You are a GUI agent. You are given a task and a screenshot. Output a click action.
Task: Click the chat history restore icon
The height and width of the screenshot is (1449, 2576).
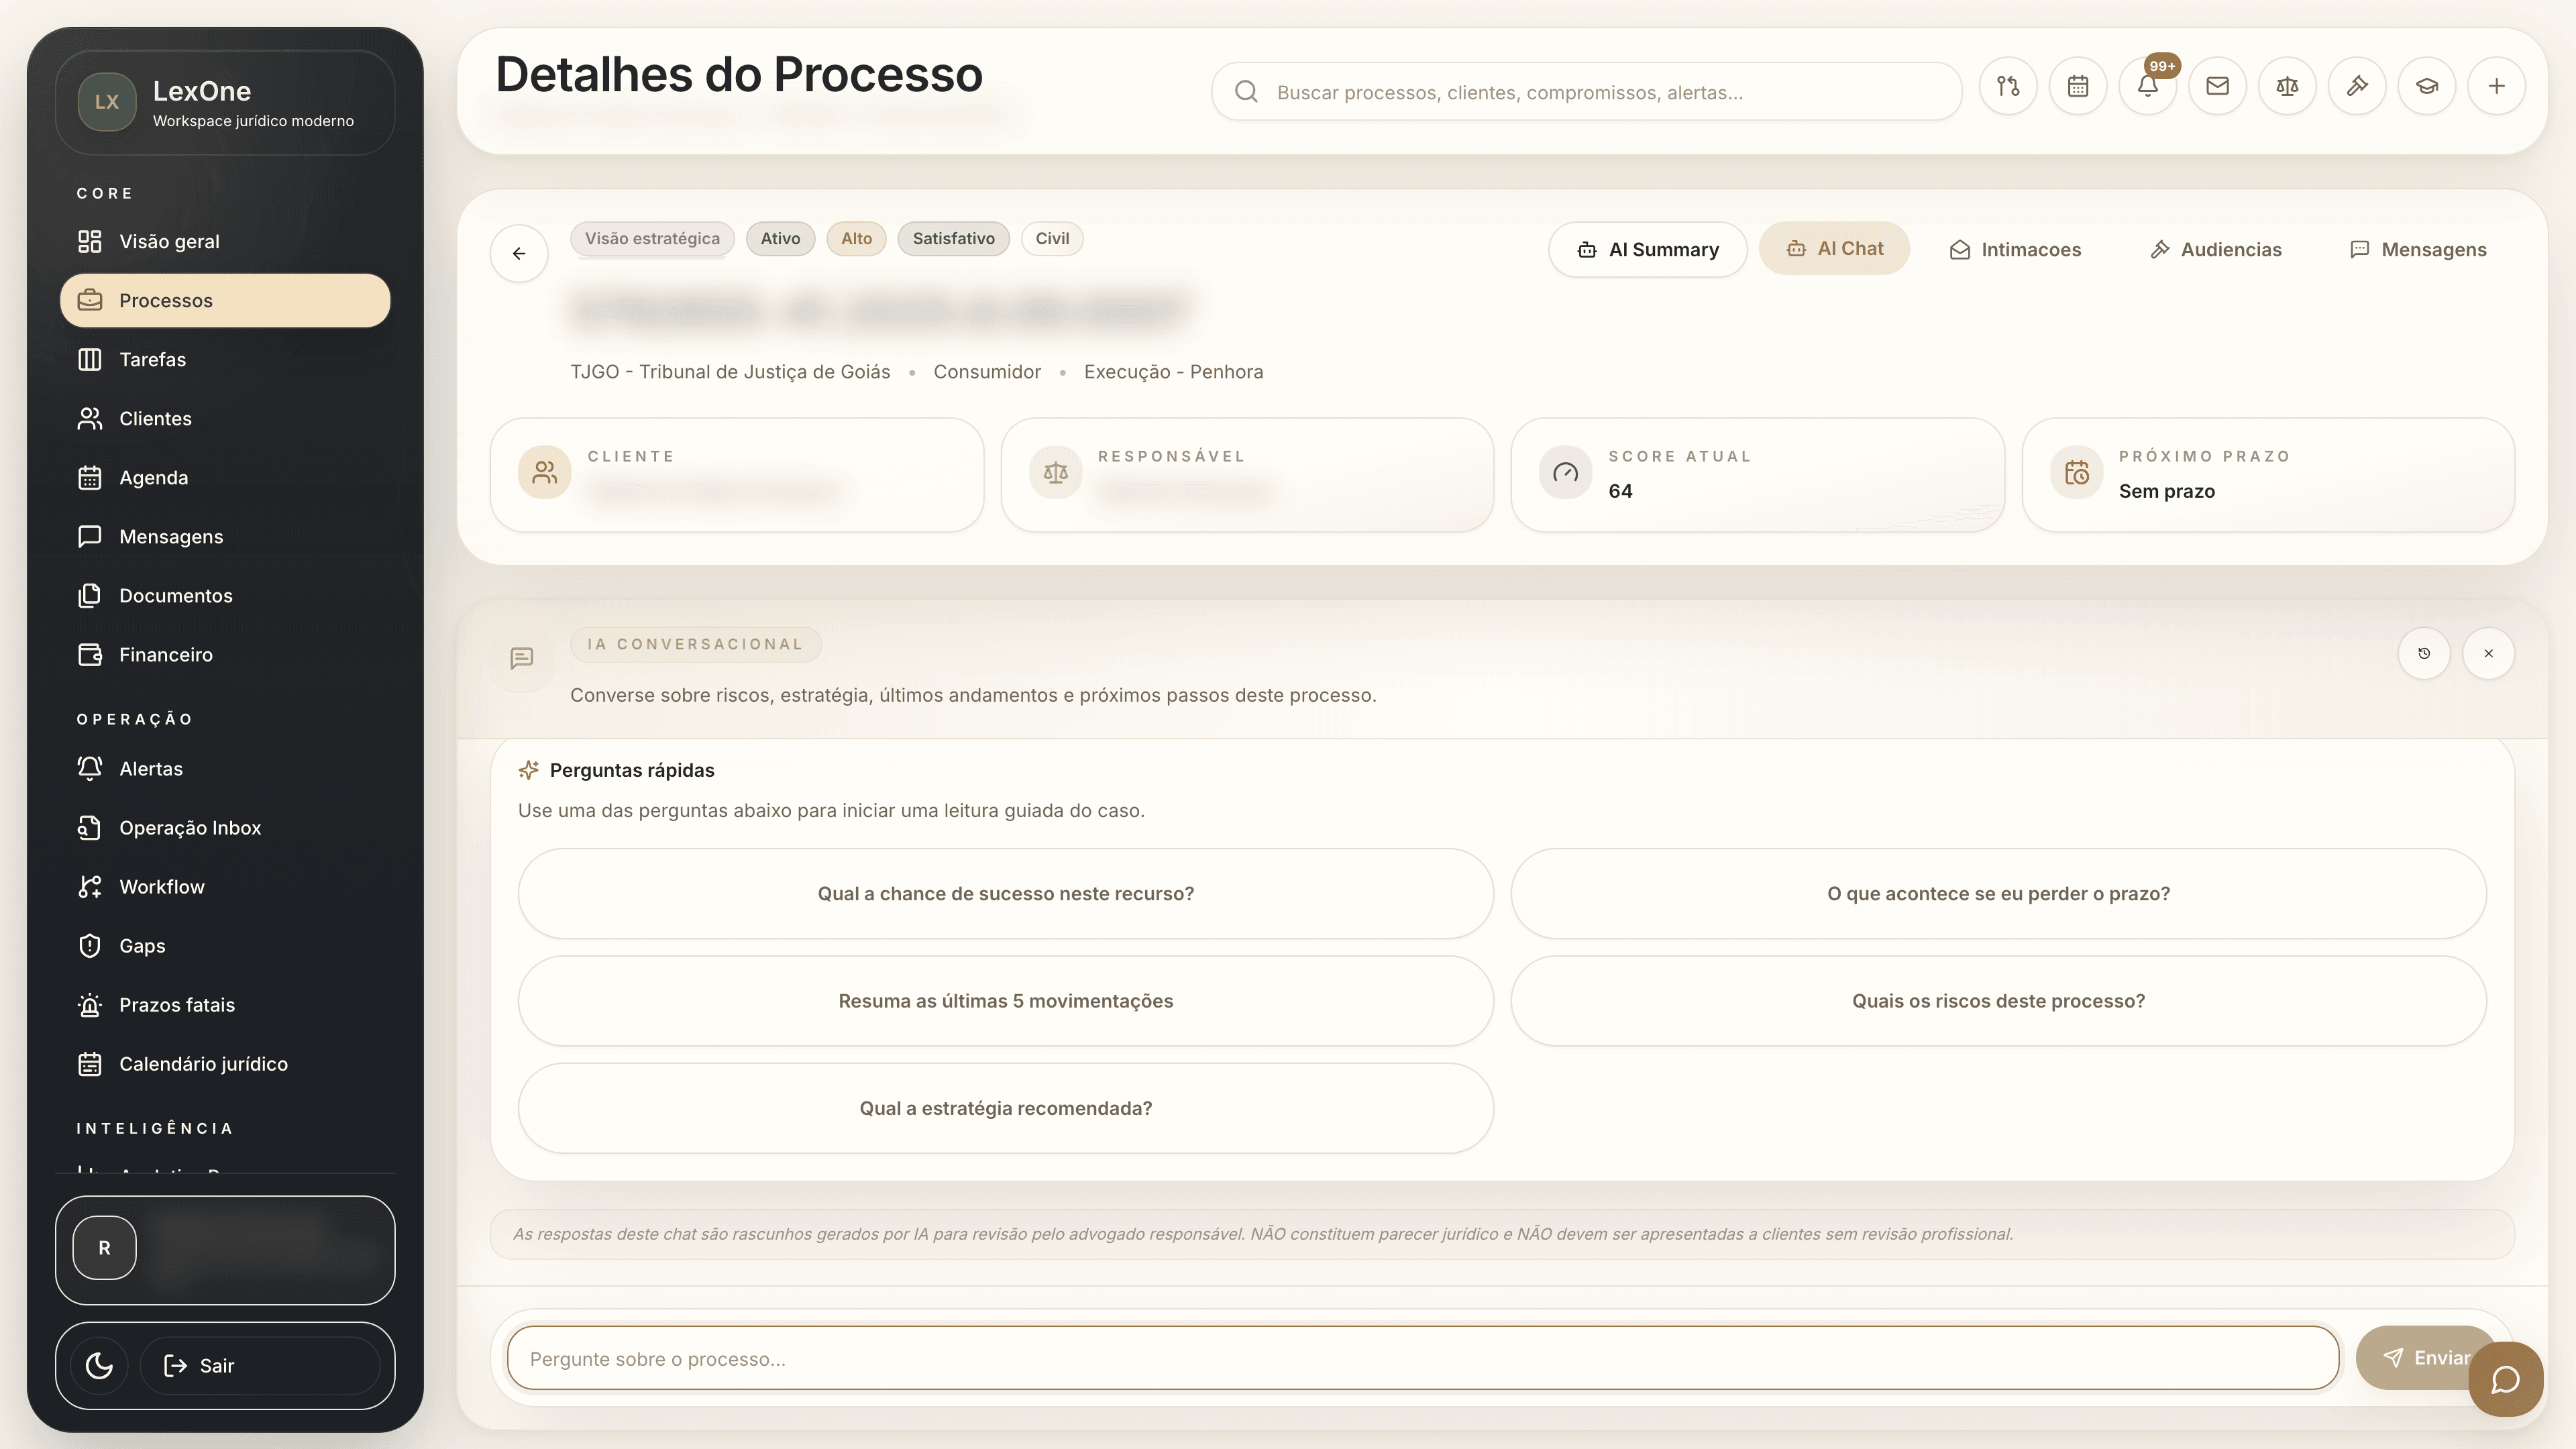click(x=2424, y=653)
